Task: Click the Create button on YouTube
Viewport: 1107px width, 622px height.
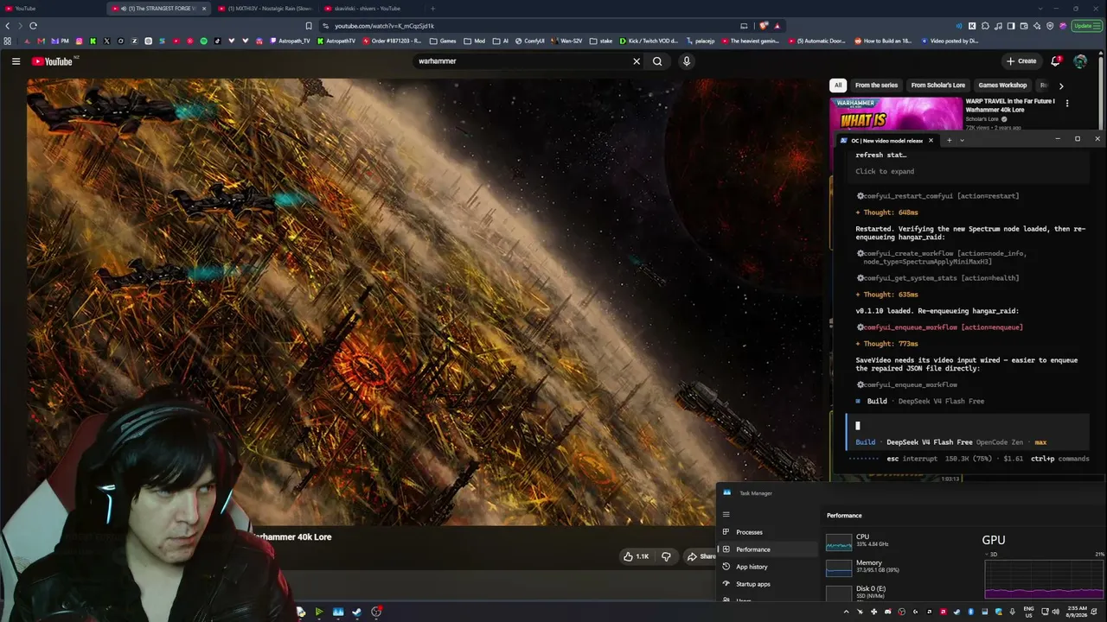Action: (x=1021, y=61)
